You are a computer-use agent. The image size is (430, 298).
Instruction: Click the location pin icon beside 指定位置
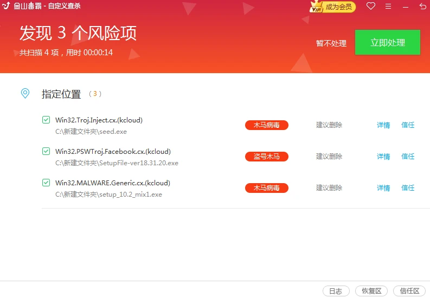(25, 93)
